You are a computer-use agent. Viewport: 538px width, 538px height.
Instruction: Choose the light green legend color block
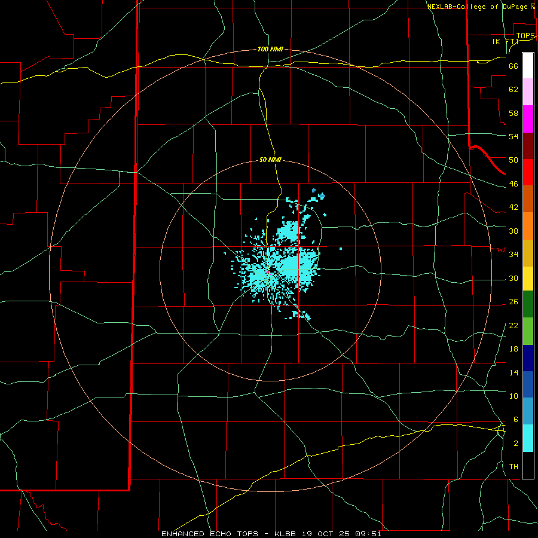click(528, 331)
